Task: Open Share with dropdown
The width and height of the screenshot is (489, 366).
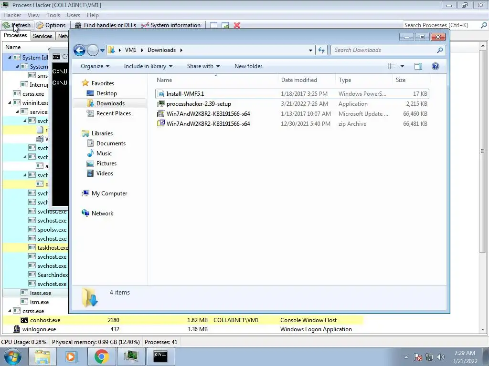Action: pyautogui.click(x=203, y=66)
